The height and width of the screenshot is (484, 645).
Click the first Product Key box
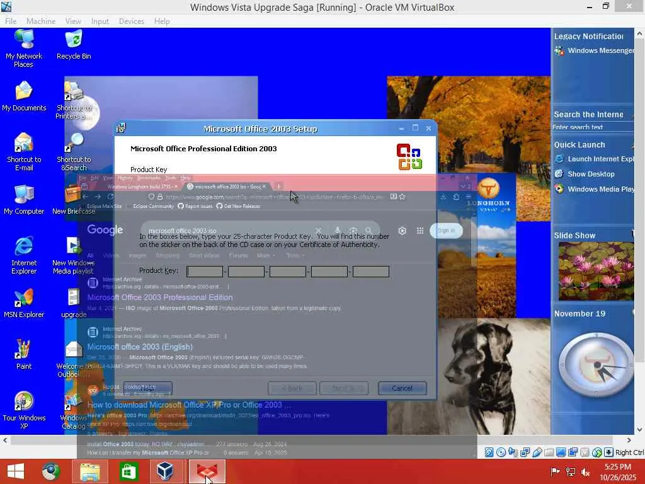coord(205,272)
